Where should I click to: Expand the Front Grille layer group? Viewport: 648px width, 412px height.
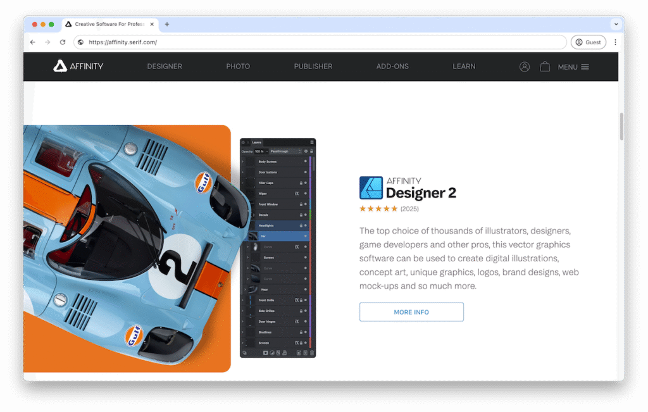coord(243,300)
